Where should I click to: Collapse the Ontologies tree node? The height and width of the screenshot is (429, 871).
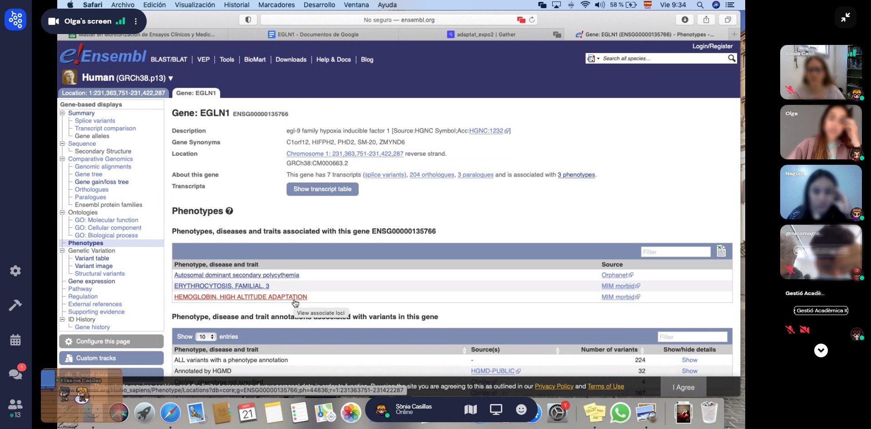pyautogui.click(x=63, y=212)
